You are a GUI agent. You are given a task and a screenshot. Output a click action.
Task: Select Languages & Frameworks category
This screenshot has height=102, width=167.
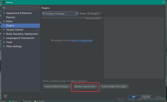[x=20, y=38]
